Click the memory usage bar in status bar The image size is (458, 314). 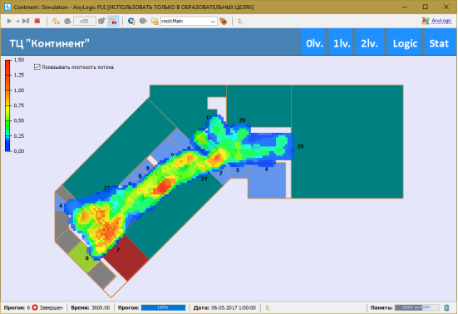click(x=416, y=307)
